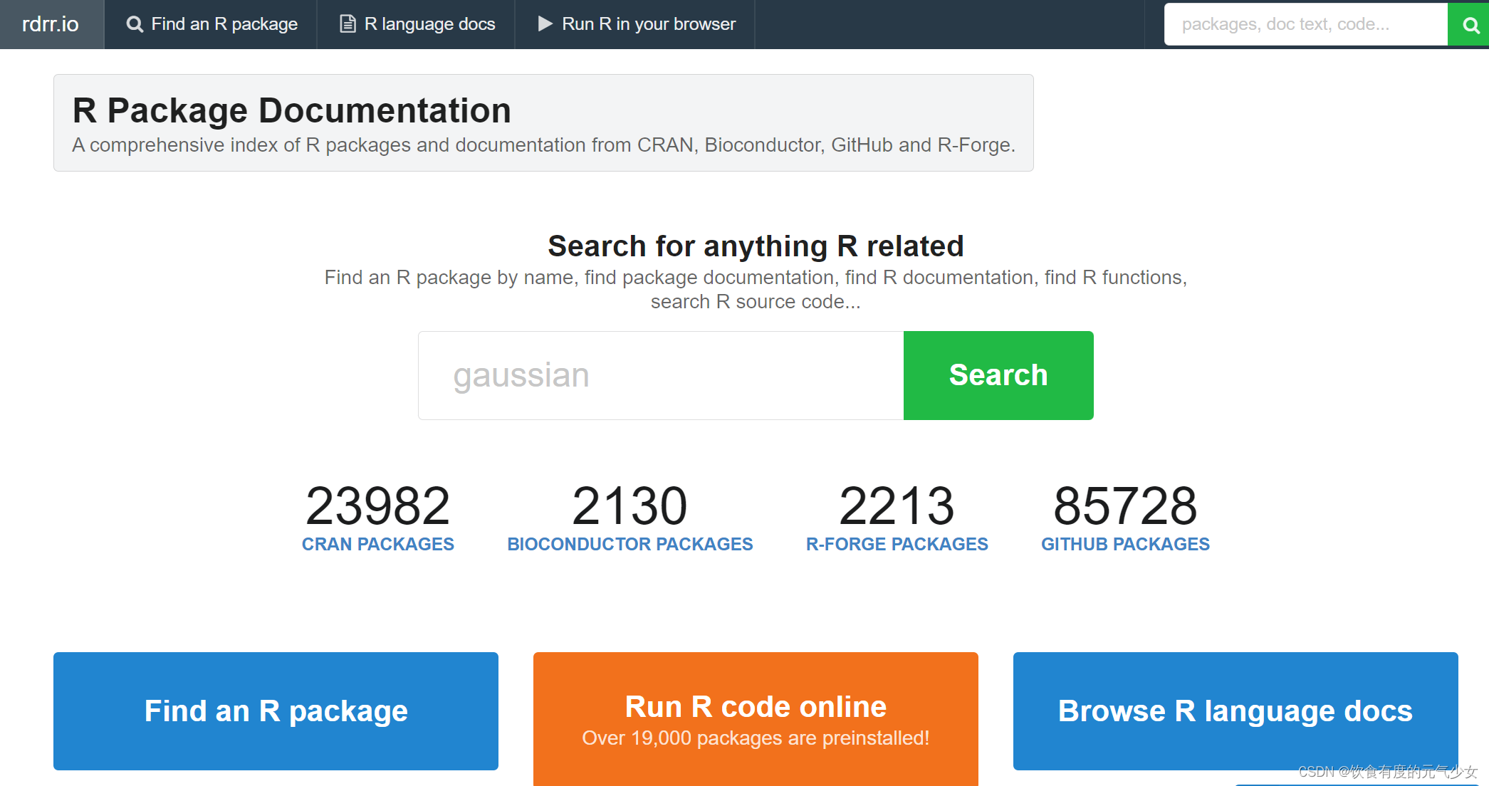The image size is (1489, 786).
Task: Open the R-FORGE PACKAGES link
Action: pyautogui.click(x=897, y=544)
